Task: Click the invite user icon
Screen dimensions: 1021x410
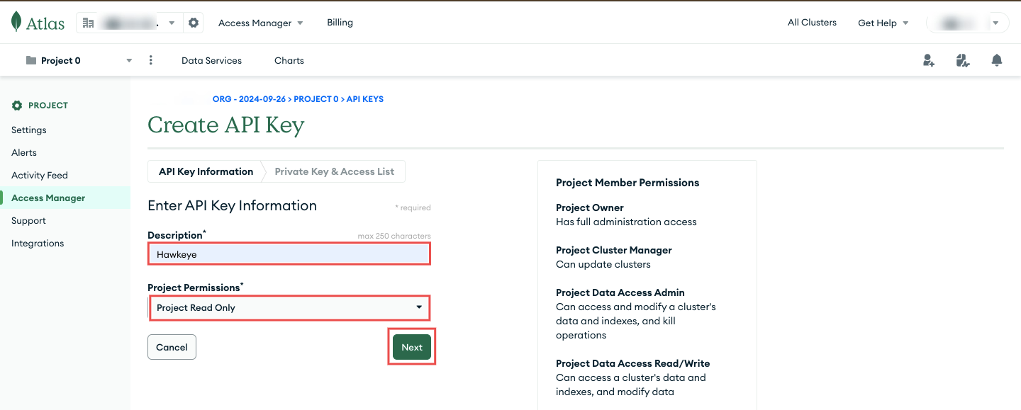Action: click(928, 60)
